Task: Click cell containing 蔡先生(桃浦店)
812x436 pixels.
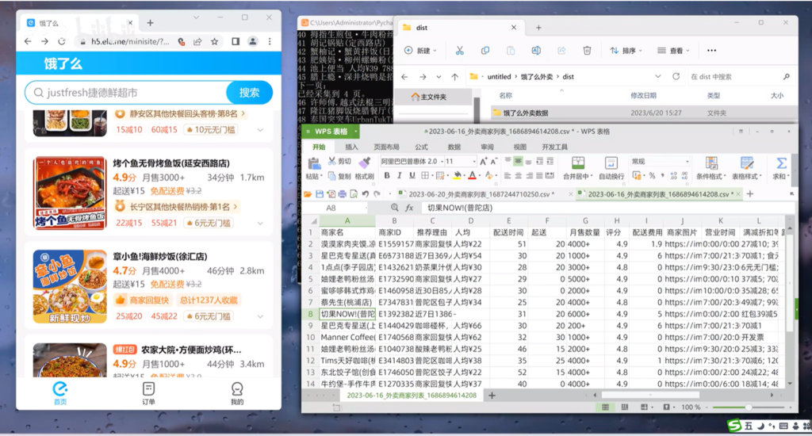Action: coord(347,302)
